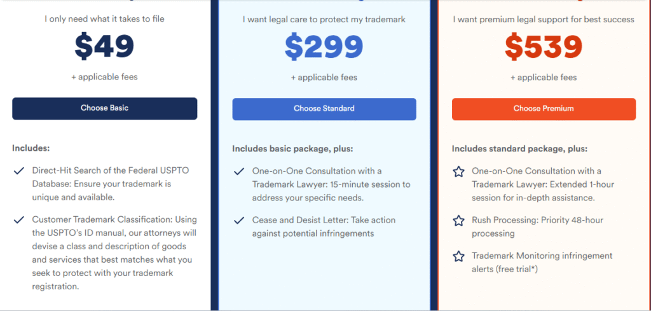The image size is (651, 311).
Task: Click the Cease and Desist Letter description
Action: pos(324,226)
